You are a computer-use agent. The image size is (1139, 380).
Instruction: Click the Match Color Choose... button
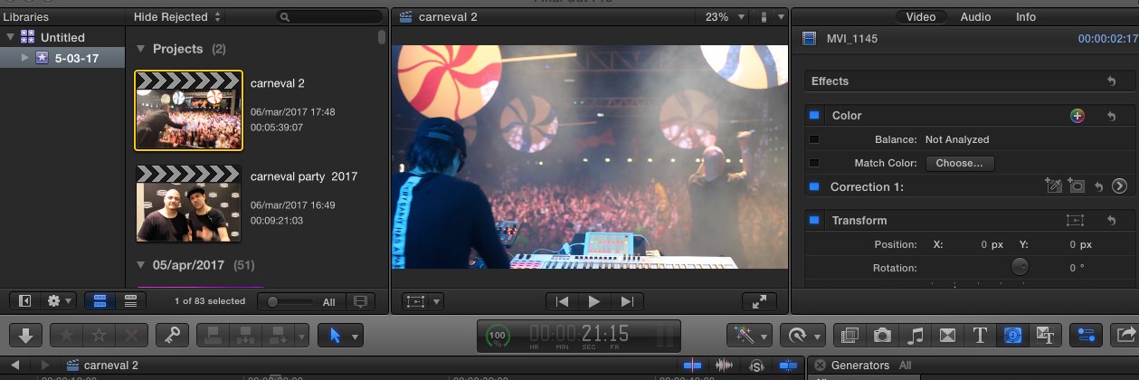coord(960,164)
